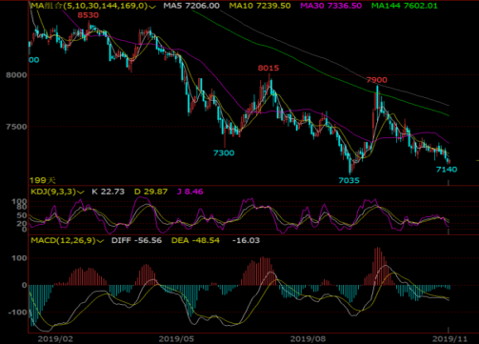Screen dimensions: 479x344
Task: Click the 2019/05 date axis label
Action: (x=176, y=339)
